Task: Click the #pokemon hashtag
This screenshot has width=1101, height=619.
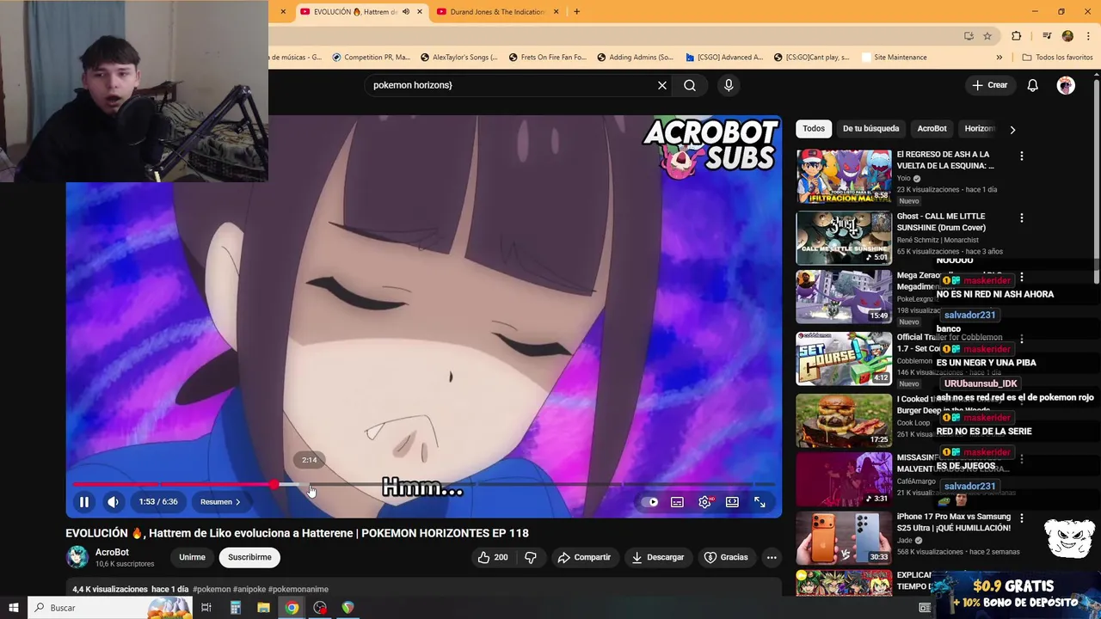Action: click(x=212, y=590)
